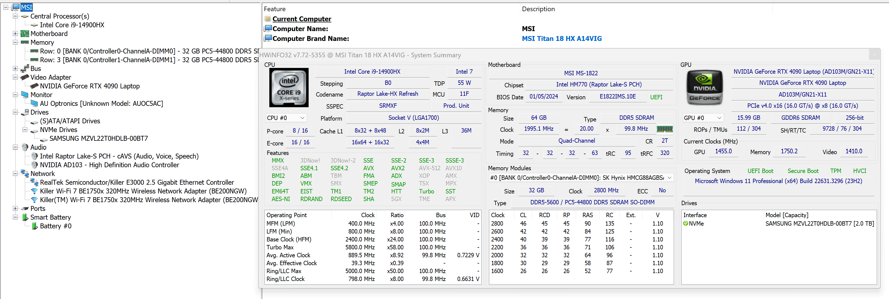Close the System Summary window

click(874, 55)
